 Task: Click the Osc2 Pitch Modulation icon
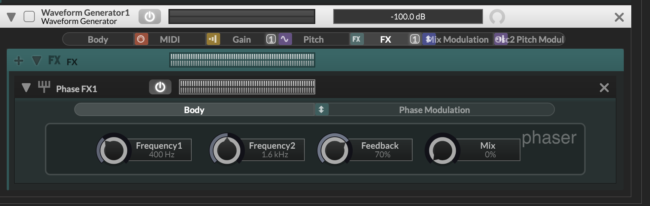click(500, 39)
